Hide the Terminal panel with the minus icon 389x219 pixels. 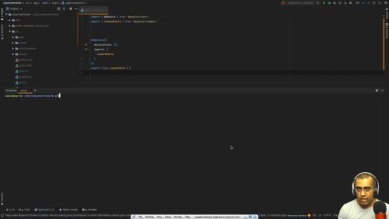382,91
